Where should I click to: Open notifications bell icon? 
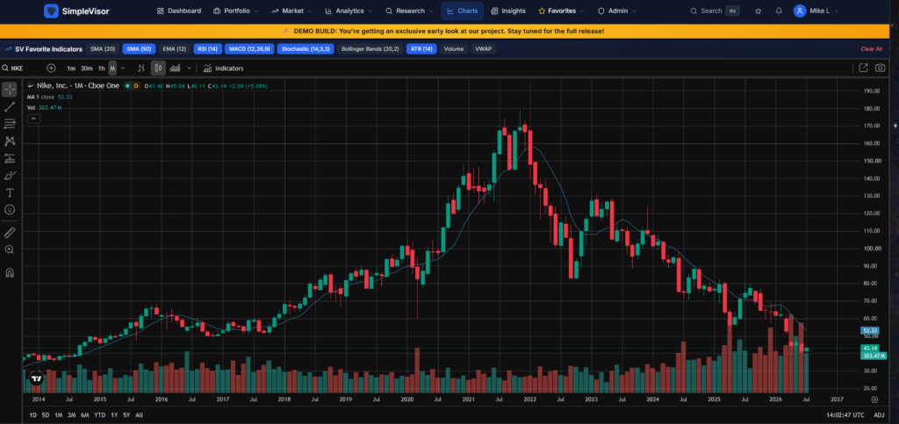pyautogui.click(x=779, y=11)
